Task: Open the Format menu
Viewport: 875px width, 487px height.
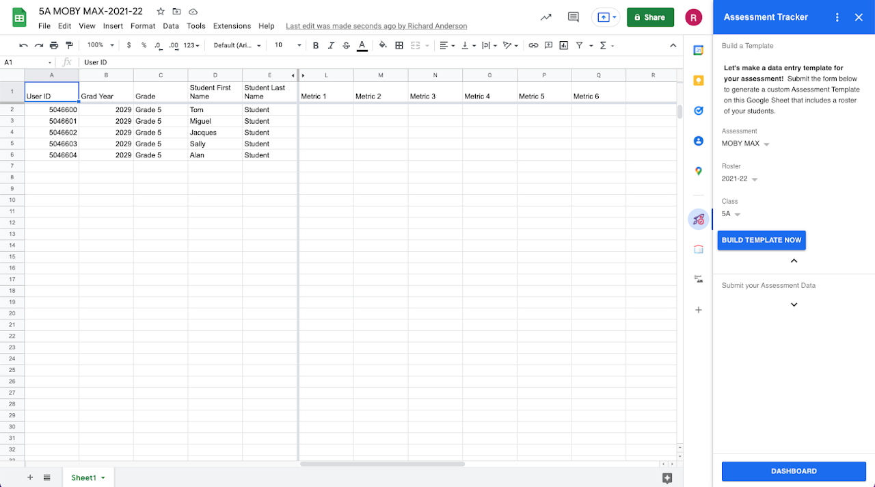Action: [x=143, y=26]
